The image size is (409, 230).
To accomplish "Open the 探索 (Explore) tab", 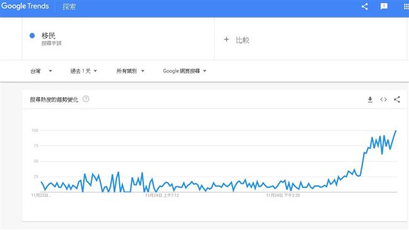I will 69,6.
